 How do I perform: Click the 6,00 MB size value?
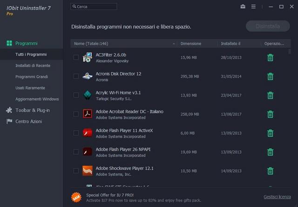(188, 133)
